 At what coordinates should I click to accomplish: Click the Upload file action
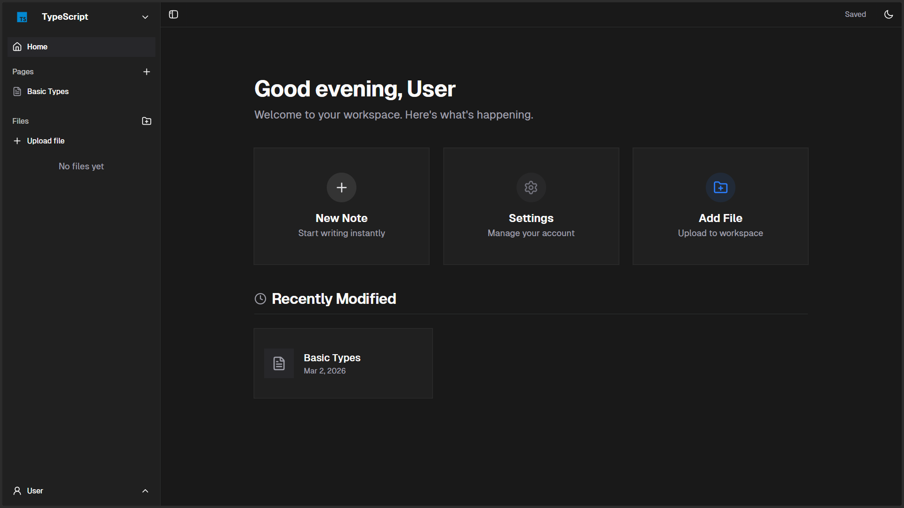click(45, 141)
